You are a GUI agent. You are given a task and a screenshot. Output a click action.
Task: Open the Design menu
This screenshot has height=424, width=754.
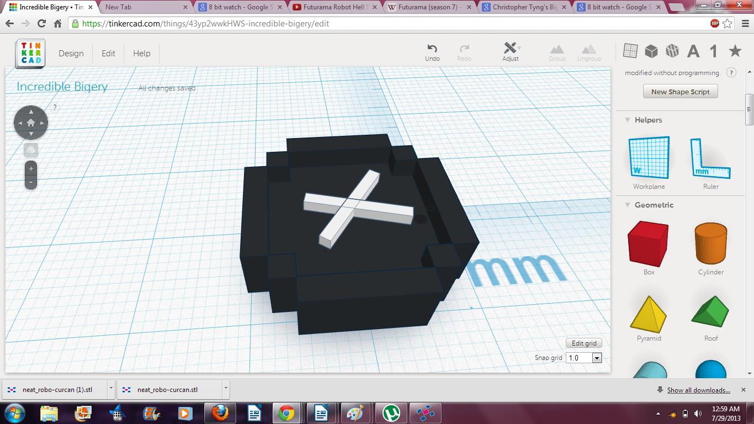[x=71, y=53]
